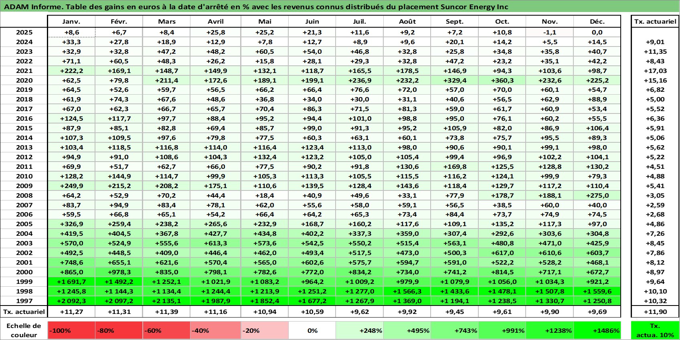Click the '-1,1' cell for Nov. 2025
The image size is (680, 340).
pyautogui.click(x=550, y=32)
